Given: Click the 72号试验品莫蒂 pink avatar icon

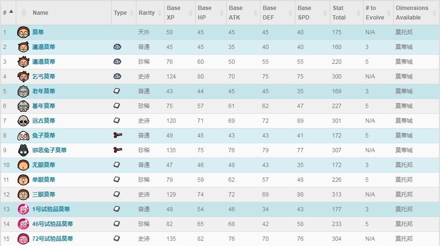Looking at the screenshot, I should [x=23, y=239].
